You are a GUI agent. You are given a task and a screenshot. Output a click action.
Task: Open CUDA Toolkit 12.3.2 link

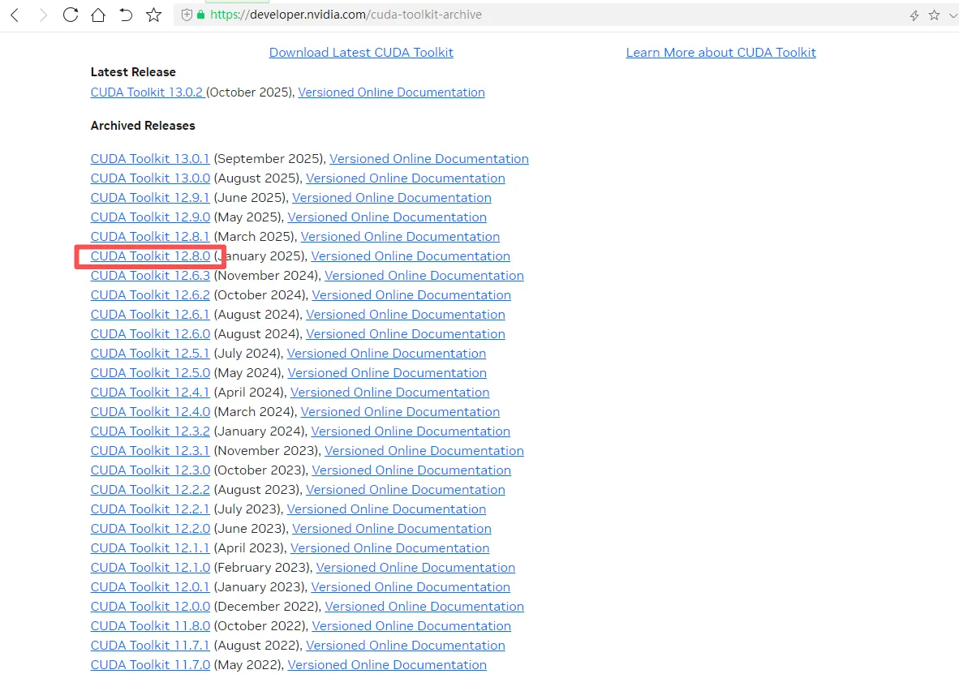point(150,431)
